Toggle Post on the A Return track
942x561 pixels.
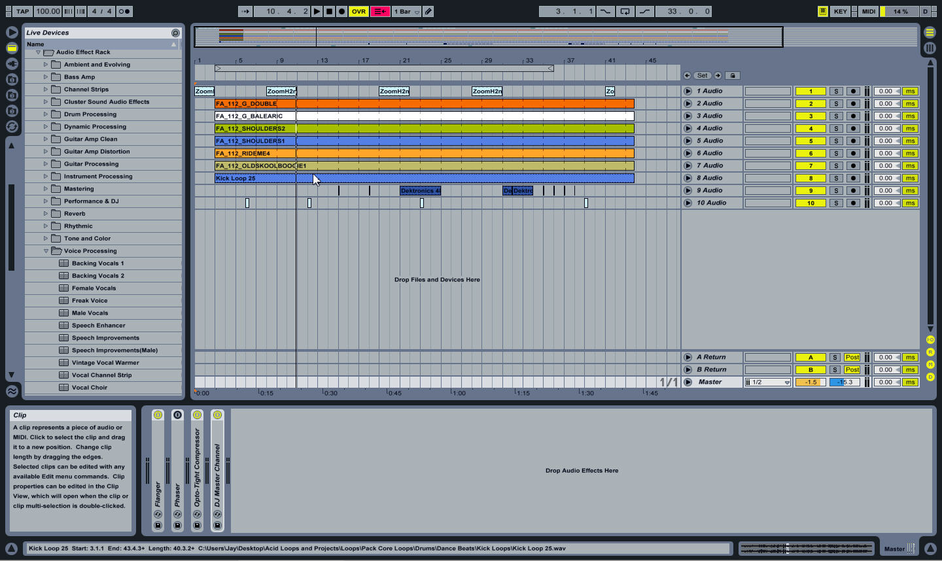pyautogui.click(x=852, y=357)
